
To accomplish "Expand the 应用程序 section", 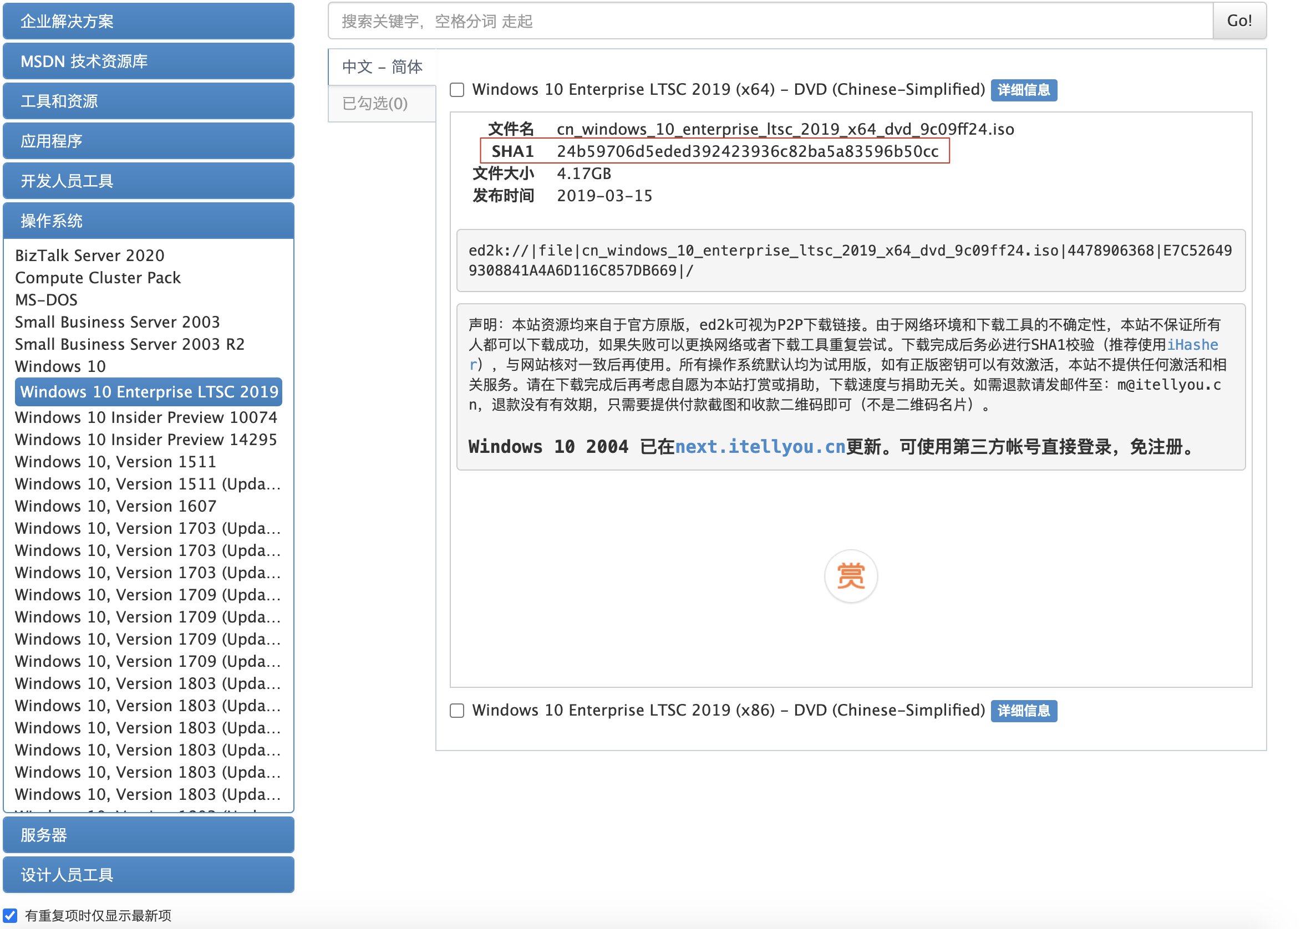I will pos(148,141).
